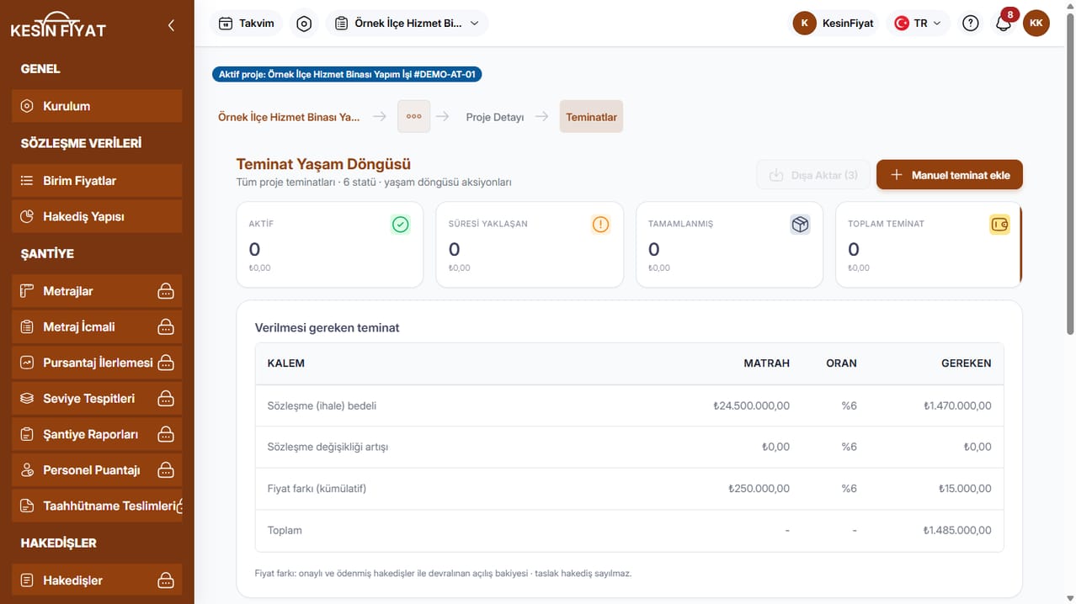The width and height of the screenshot is (1076, 604).
Task: Open Kurulum in the sidebar
Action: point(97,106)
